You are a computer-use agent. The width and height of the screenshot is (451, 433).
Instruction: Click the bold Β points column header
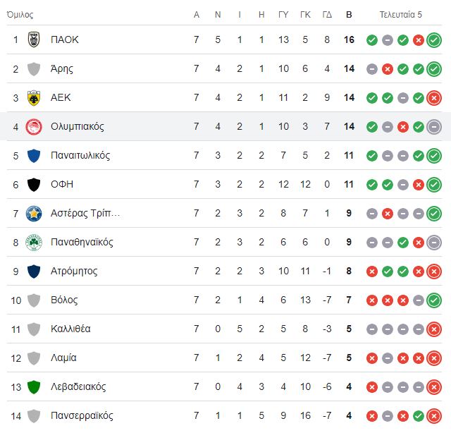tap(349, 14)
